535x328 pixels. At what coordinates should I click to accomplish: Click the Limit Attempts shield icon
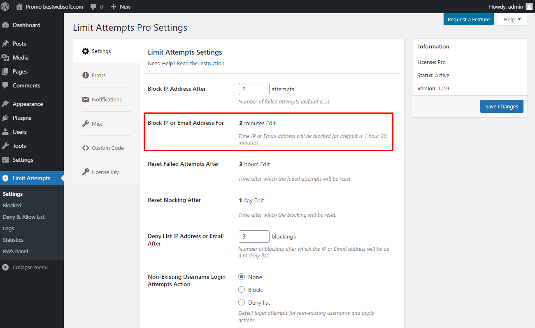(x=5, y=178)
